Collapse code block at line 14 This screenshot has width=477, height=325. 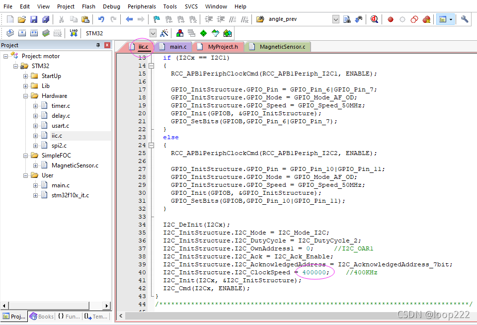151,66
